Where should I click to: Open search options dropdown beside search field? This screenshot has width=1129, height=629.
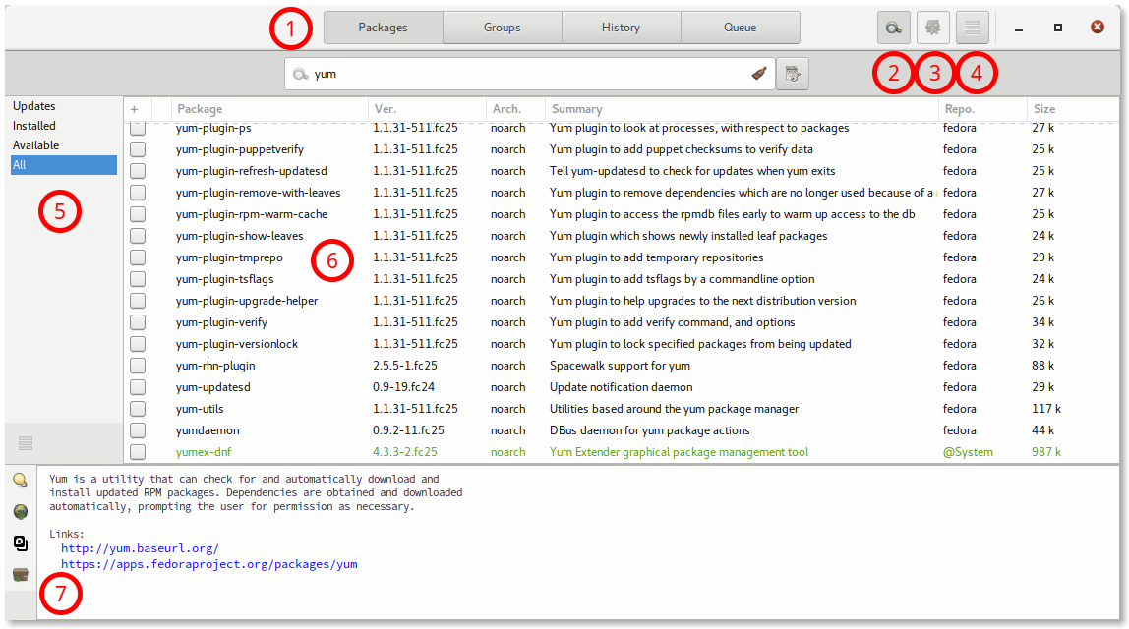pos(792,73)
